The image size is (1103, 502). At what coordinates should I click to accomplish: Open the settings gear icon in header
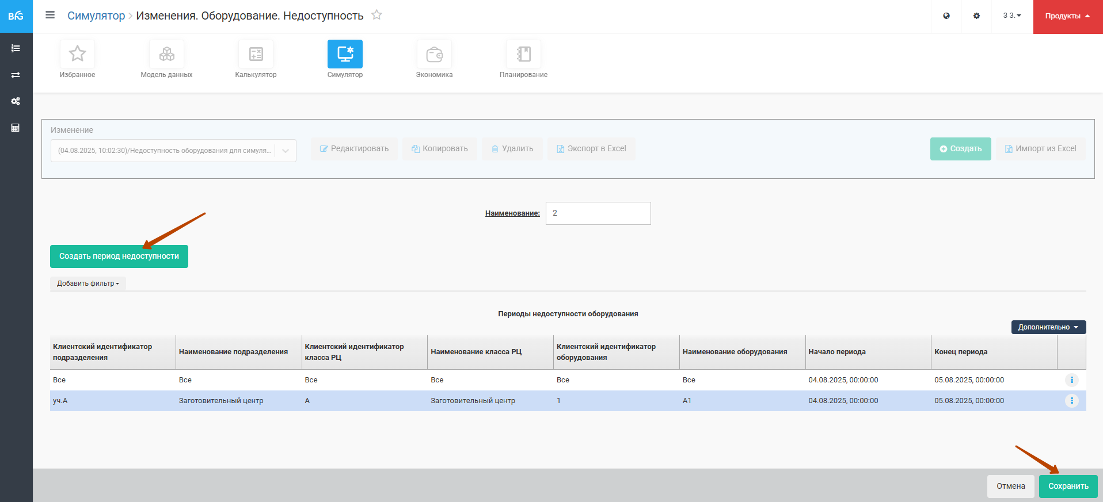[x=976, y=16]
